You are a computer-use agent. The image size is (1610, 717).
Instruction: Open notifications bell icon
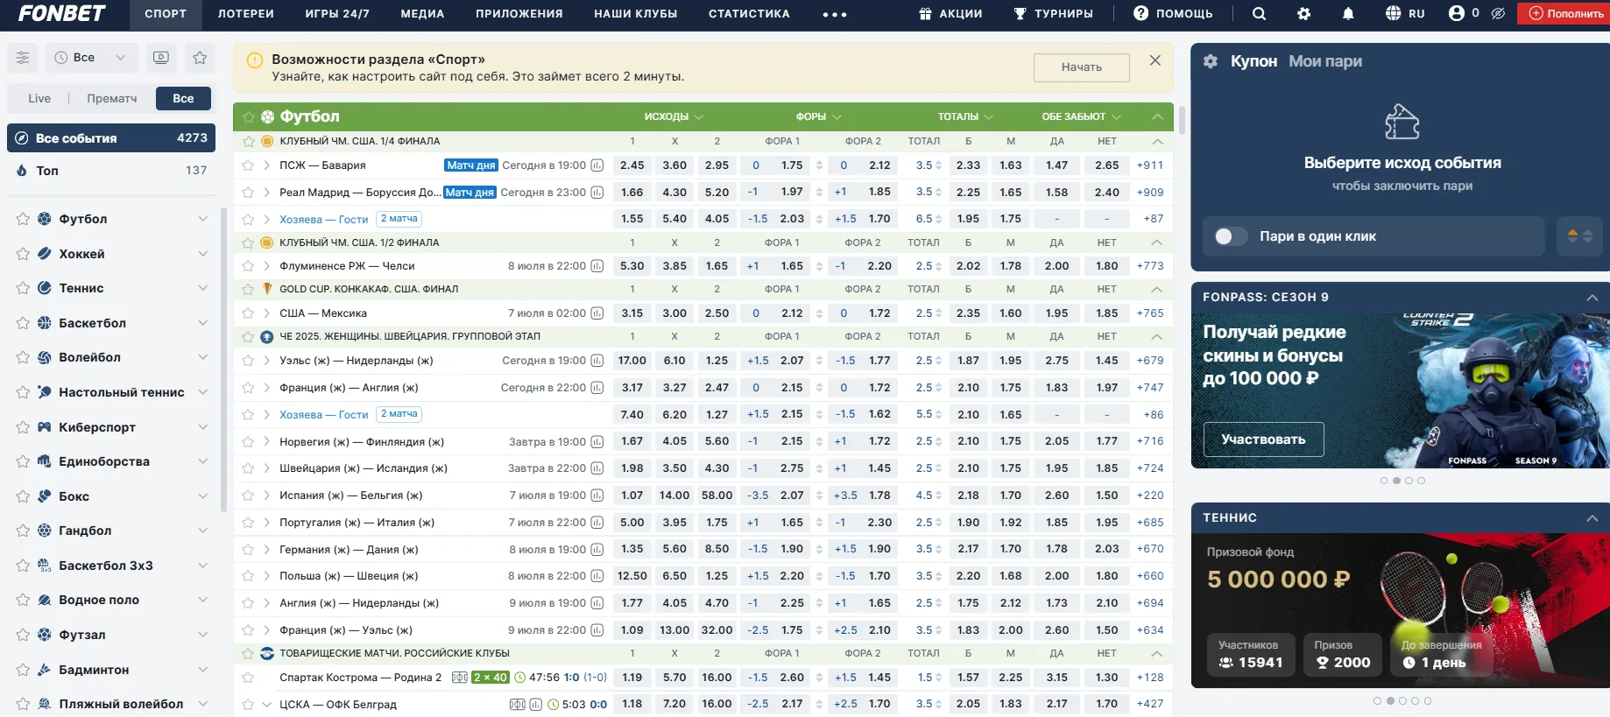coord(1348,14)
